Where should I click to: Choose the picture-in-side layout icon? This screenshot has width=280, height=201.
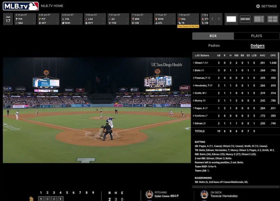click(259, 19)
